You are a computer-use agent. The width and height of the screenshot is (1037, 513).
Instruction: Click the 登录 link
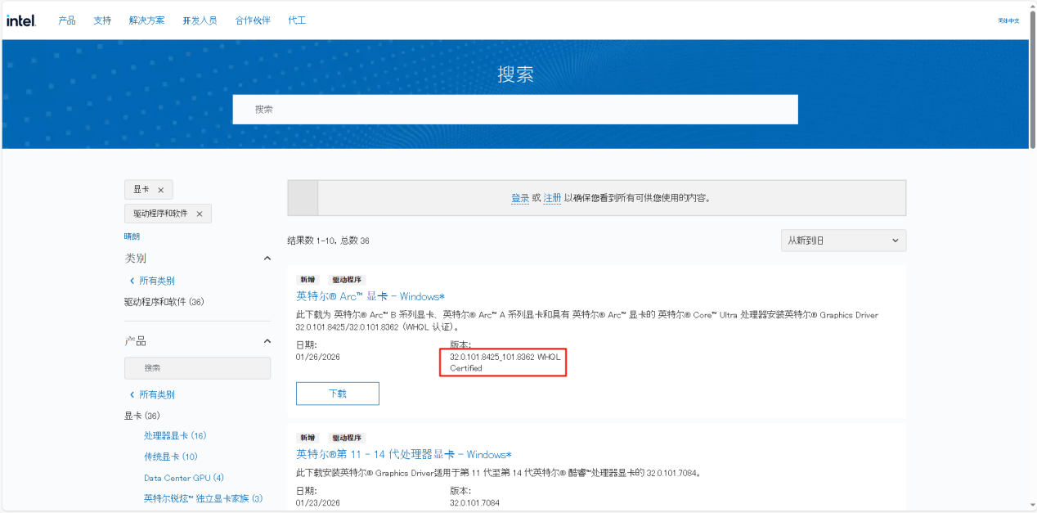[520, 198]
